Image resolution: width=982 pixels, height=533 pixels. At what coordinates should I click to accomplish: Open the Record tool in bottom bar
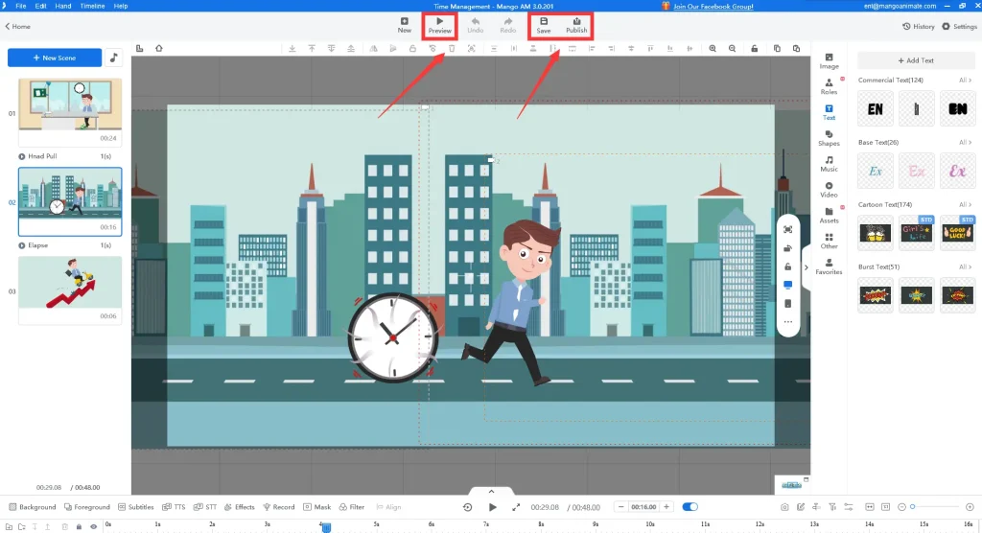point(278,507)
